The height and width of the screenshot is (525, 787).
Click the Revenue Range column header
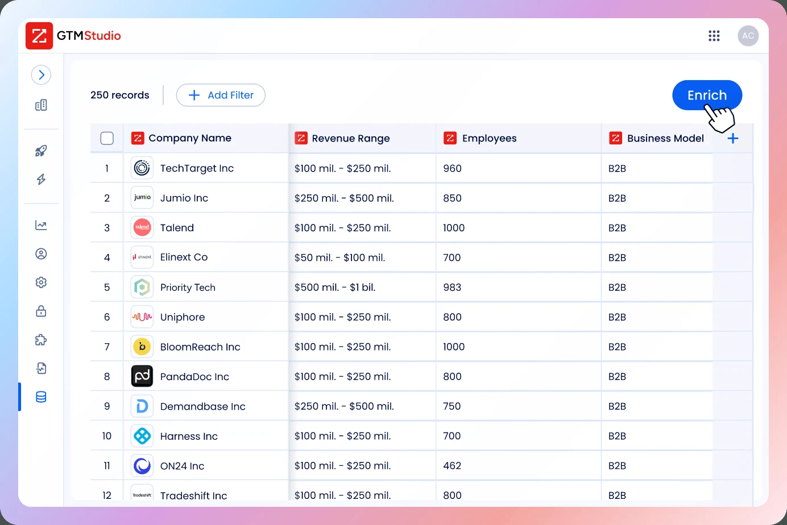tap(362, 138)
